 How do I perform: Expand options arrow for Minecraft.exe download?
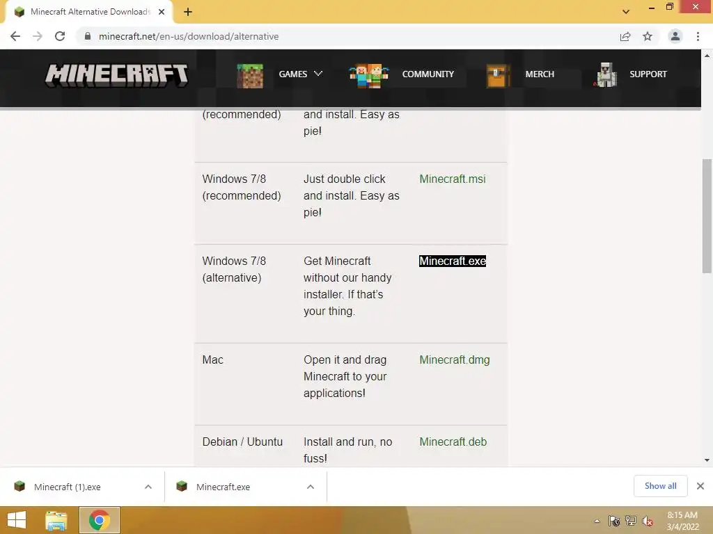coord(311,487)
